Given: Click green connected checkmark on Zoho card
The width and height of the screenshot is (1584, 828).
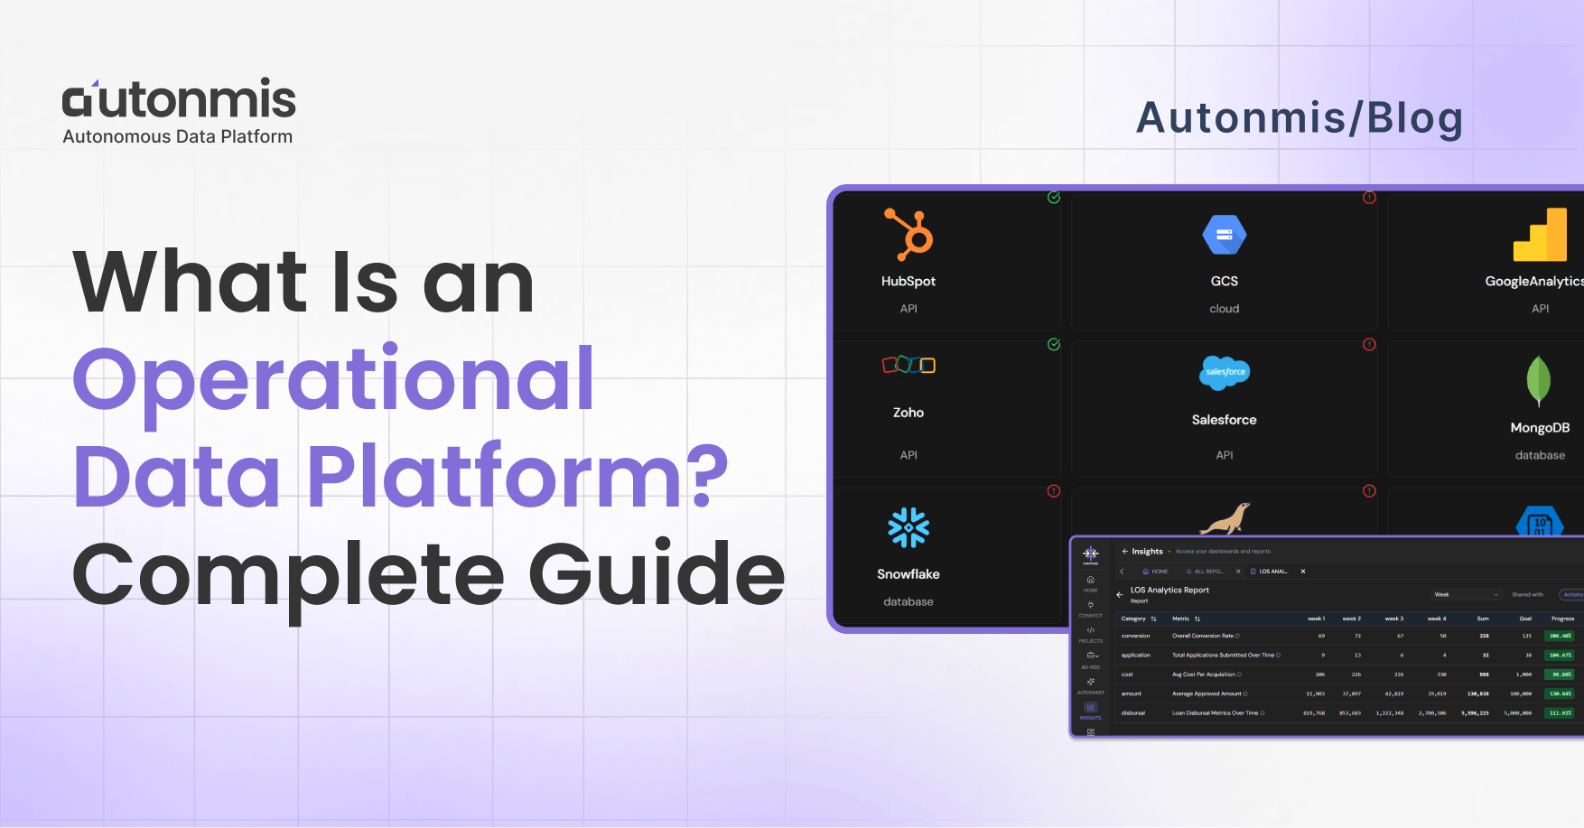Looking at the screenshot, I should click(x=1054, y=344).
